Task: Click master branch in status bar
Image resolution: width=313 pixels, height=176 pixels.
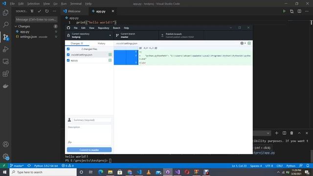Action: click(17, 166)
